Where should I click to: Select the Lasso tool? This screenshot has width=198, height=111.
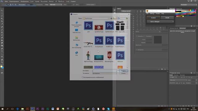tap(2, 16)
